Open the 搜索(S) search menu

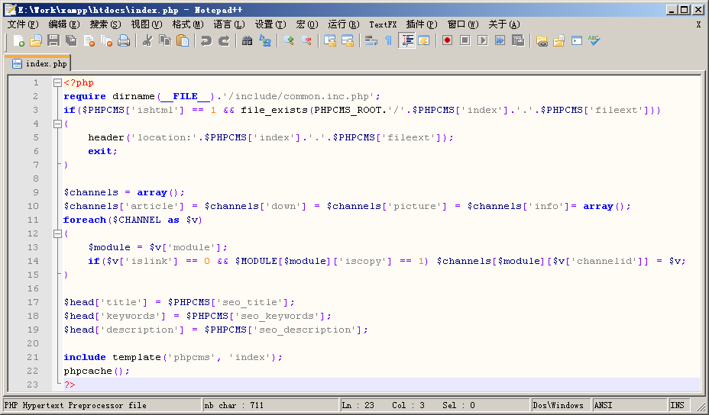105,24
